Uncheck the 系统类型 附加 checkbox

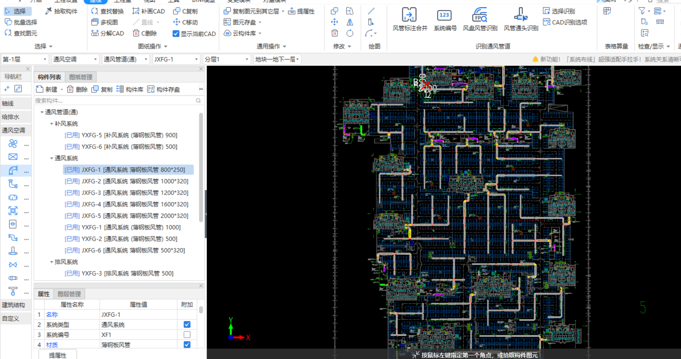click(x=187, y=324)
